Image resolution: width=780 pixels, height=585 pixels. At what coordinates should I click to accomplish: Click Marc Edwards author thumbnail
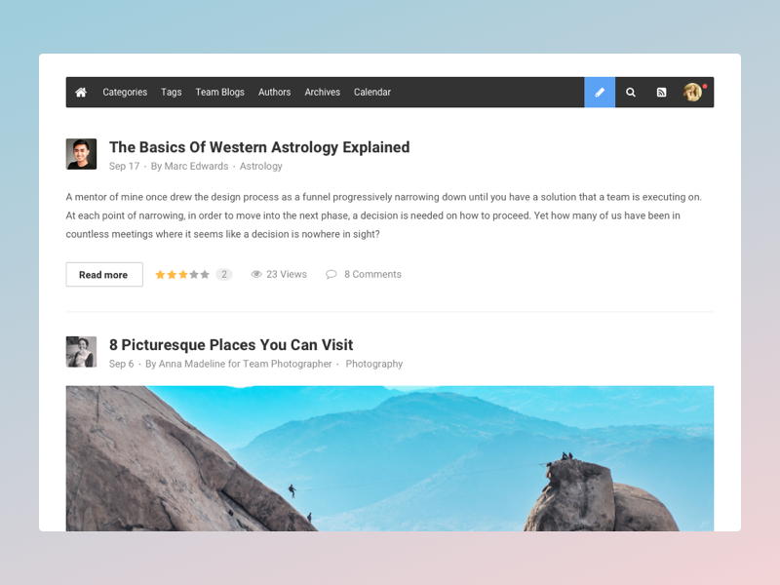pyautogui.click(x=81, y=154)
